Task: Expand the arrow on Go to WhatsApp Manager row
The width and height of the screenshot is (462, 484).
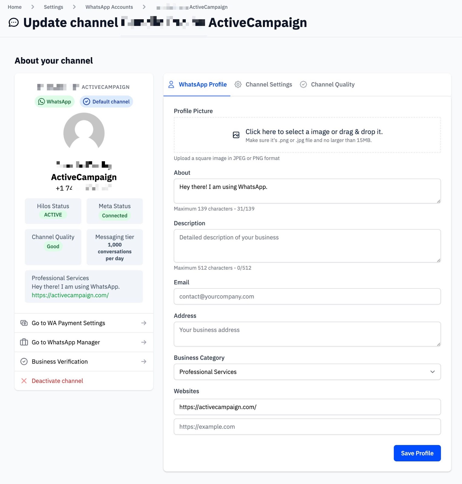Action: (144, 342)
